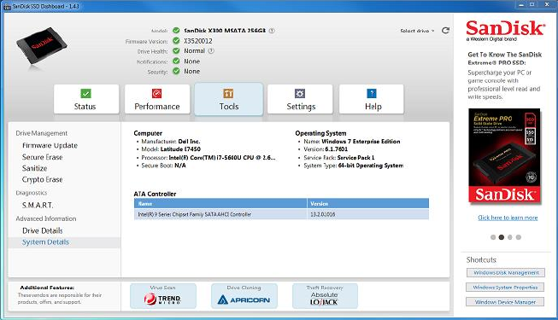This screenshot has height=320, width=558.
Task: Open Firmware Update in sidebar
Action: [x=50, y=145]
